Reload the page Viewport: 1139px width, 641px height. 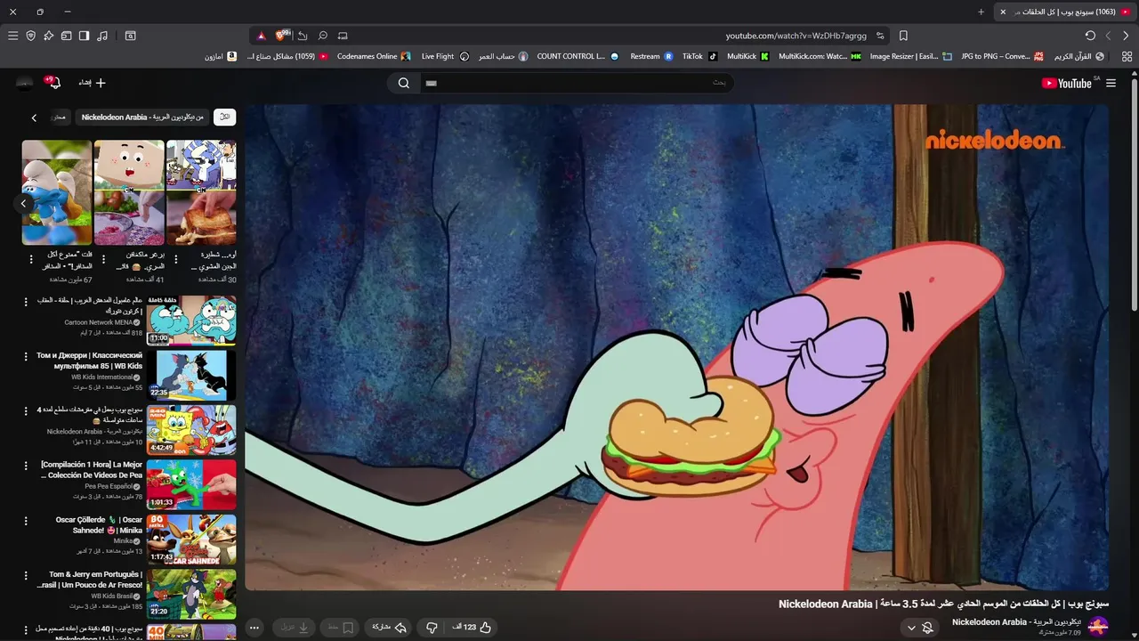point(1090,36)
